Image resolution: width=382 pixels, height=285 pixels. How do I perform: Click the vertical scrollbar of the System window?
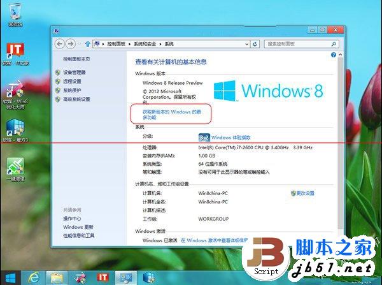[x=341, y=144]
